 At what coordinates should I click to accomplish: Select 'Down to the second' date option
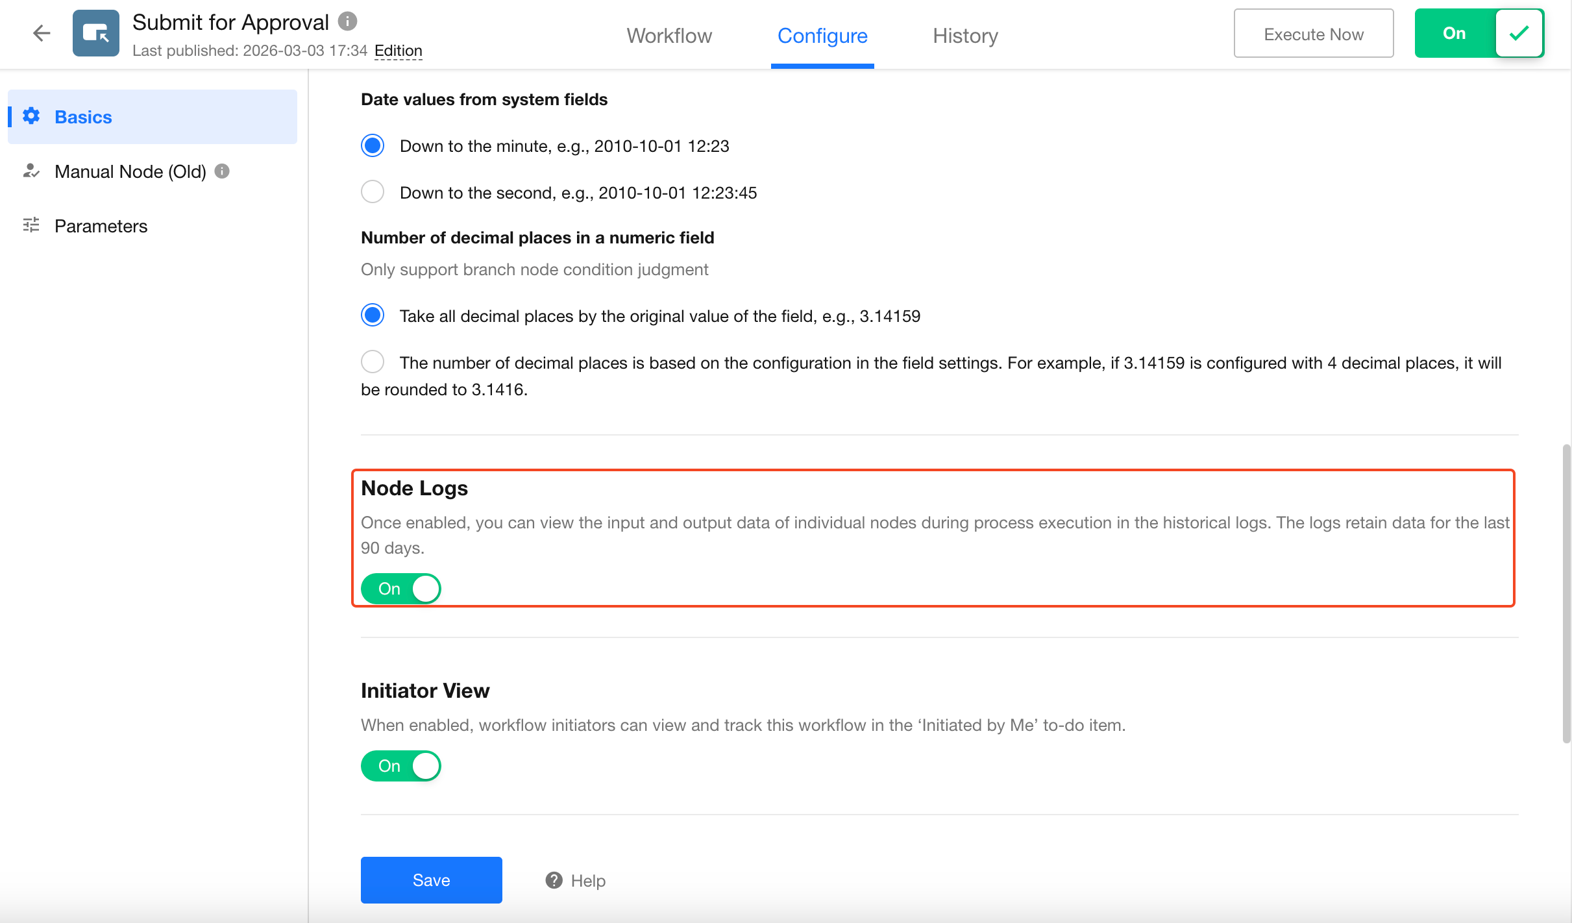pyautogui.click(x=373, y=192)
